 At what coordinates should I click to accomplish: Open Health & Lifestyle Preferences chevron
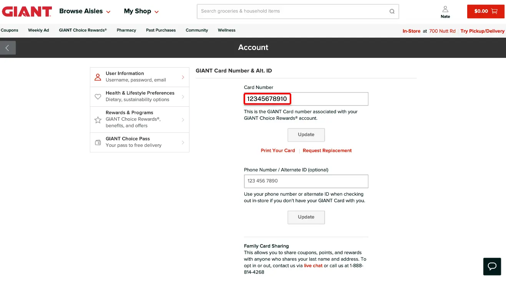(183, 97)
